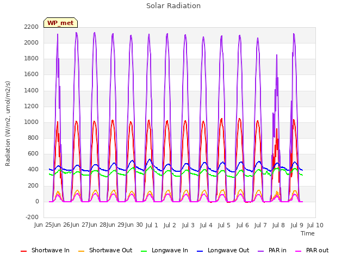Click the 1000 y-axis tick label

[x=32, y=122]
